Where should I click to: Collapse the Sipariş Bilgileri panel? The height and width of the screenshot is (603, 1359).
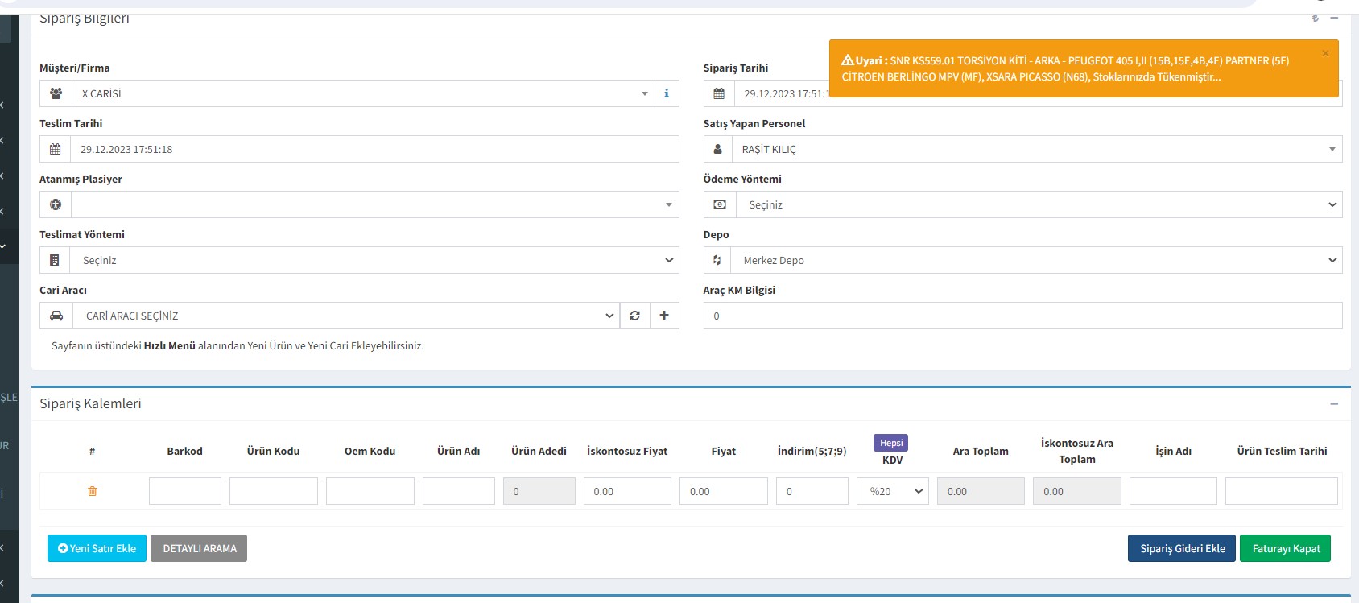[x=1334, y=18]
